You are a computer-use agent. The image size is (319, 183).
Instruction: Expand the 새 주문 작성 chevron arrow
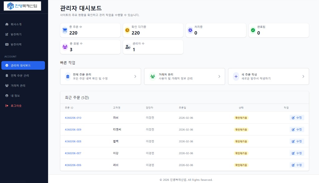point(303,76)
